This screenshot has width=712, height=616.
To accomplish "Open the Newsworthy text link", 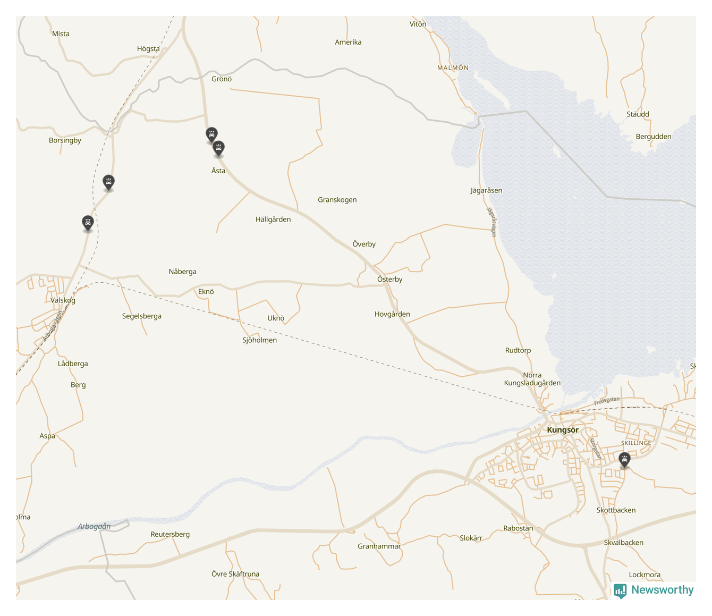I will [x=662, y=590].
